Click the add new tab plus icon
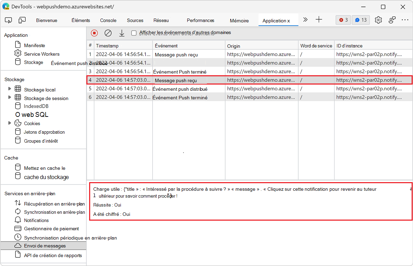Viewport: 413px width, 266px height. [x=319, y=20]
